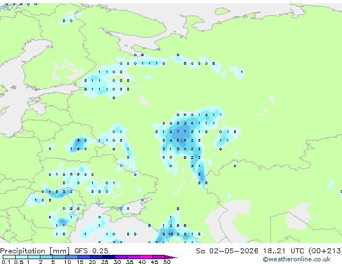The width and height of the screenshot is (342, 264).
Task: Select the 1–2 mm legend swatch
Action: point(34,257)
